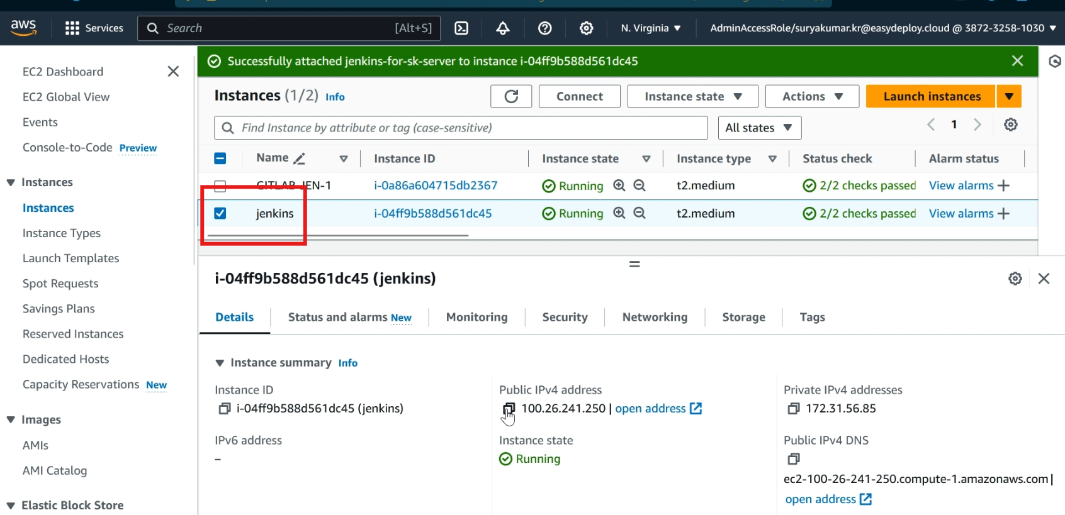Open the Actions dropdown
This screenshot has height=515, width=1065.
[x=812, y=96]
